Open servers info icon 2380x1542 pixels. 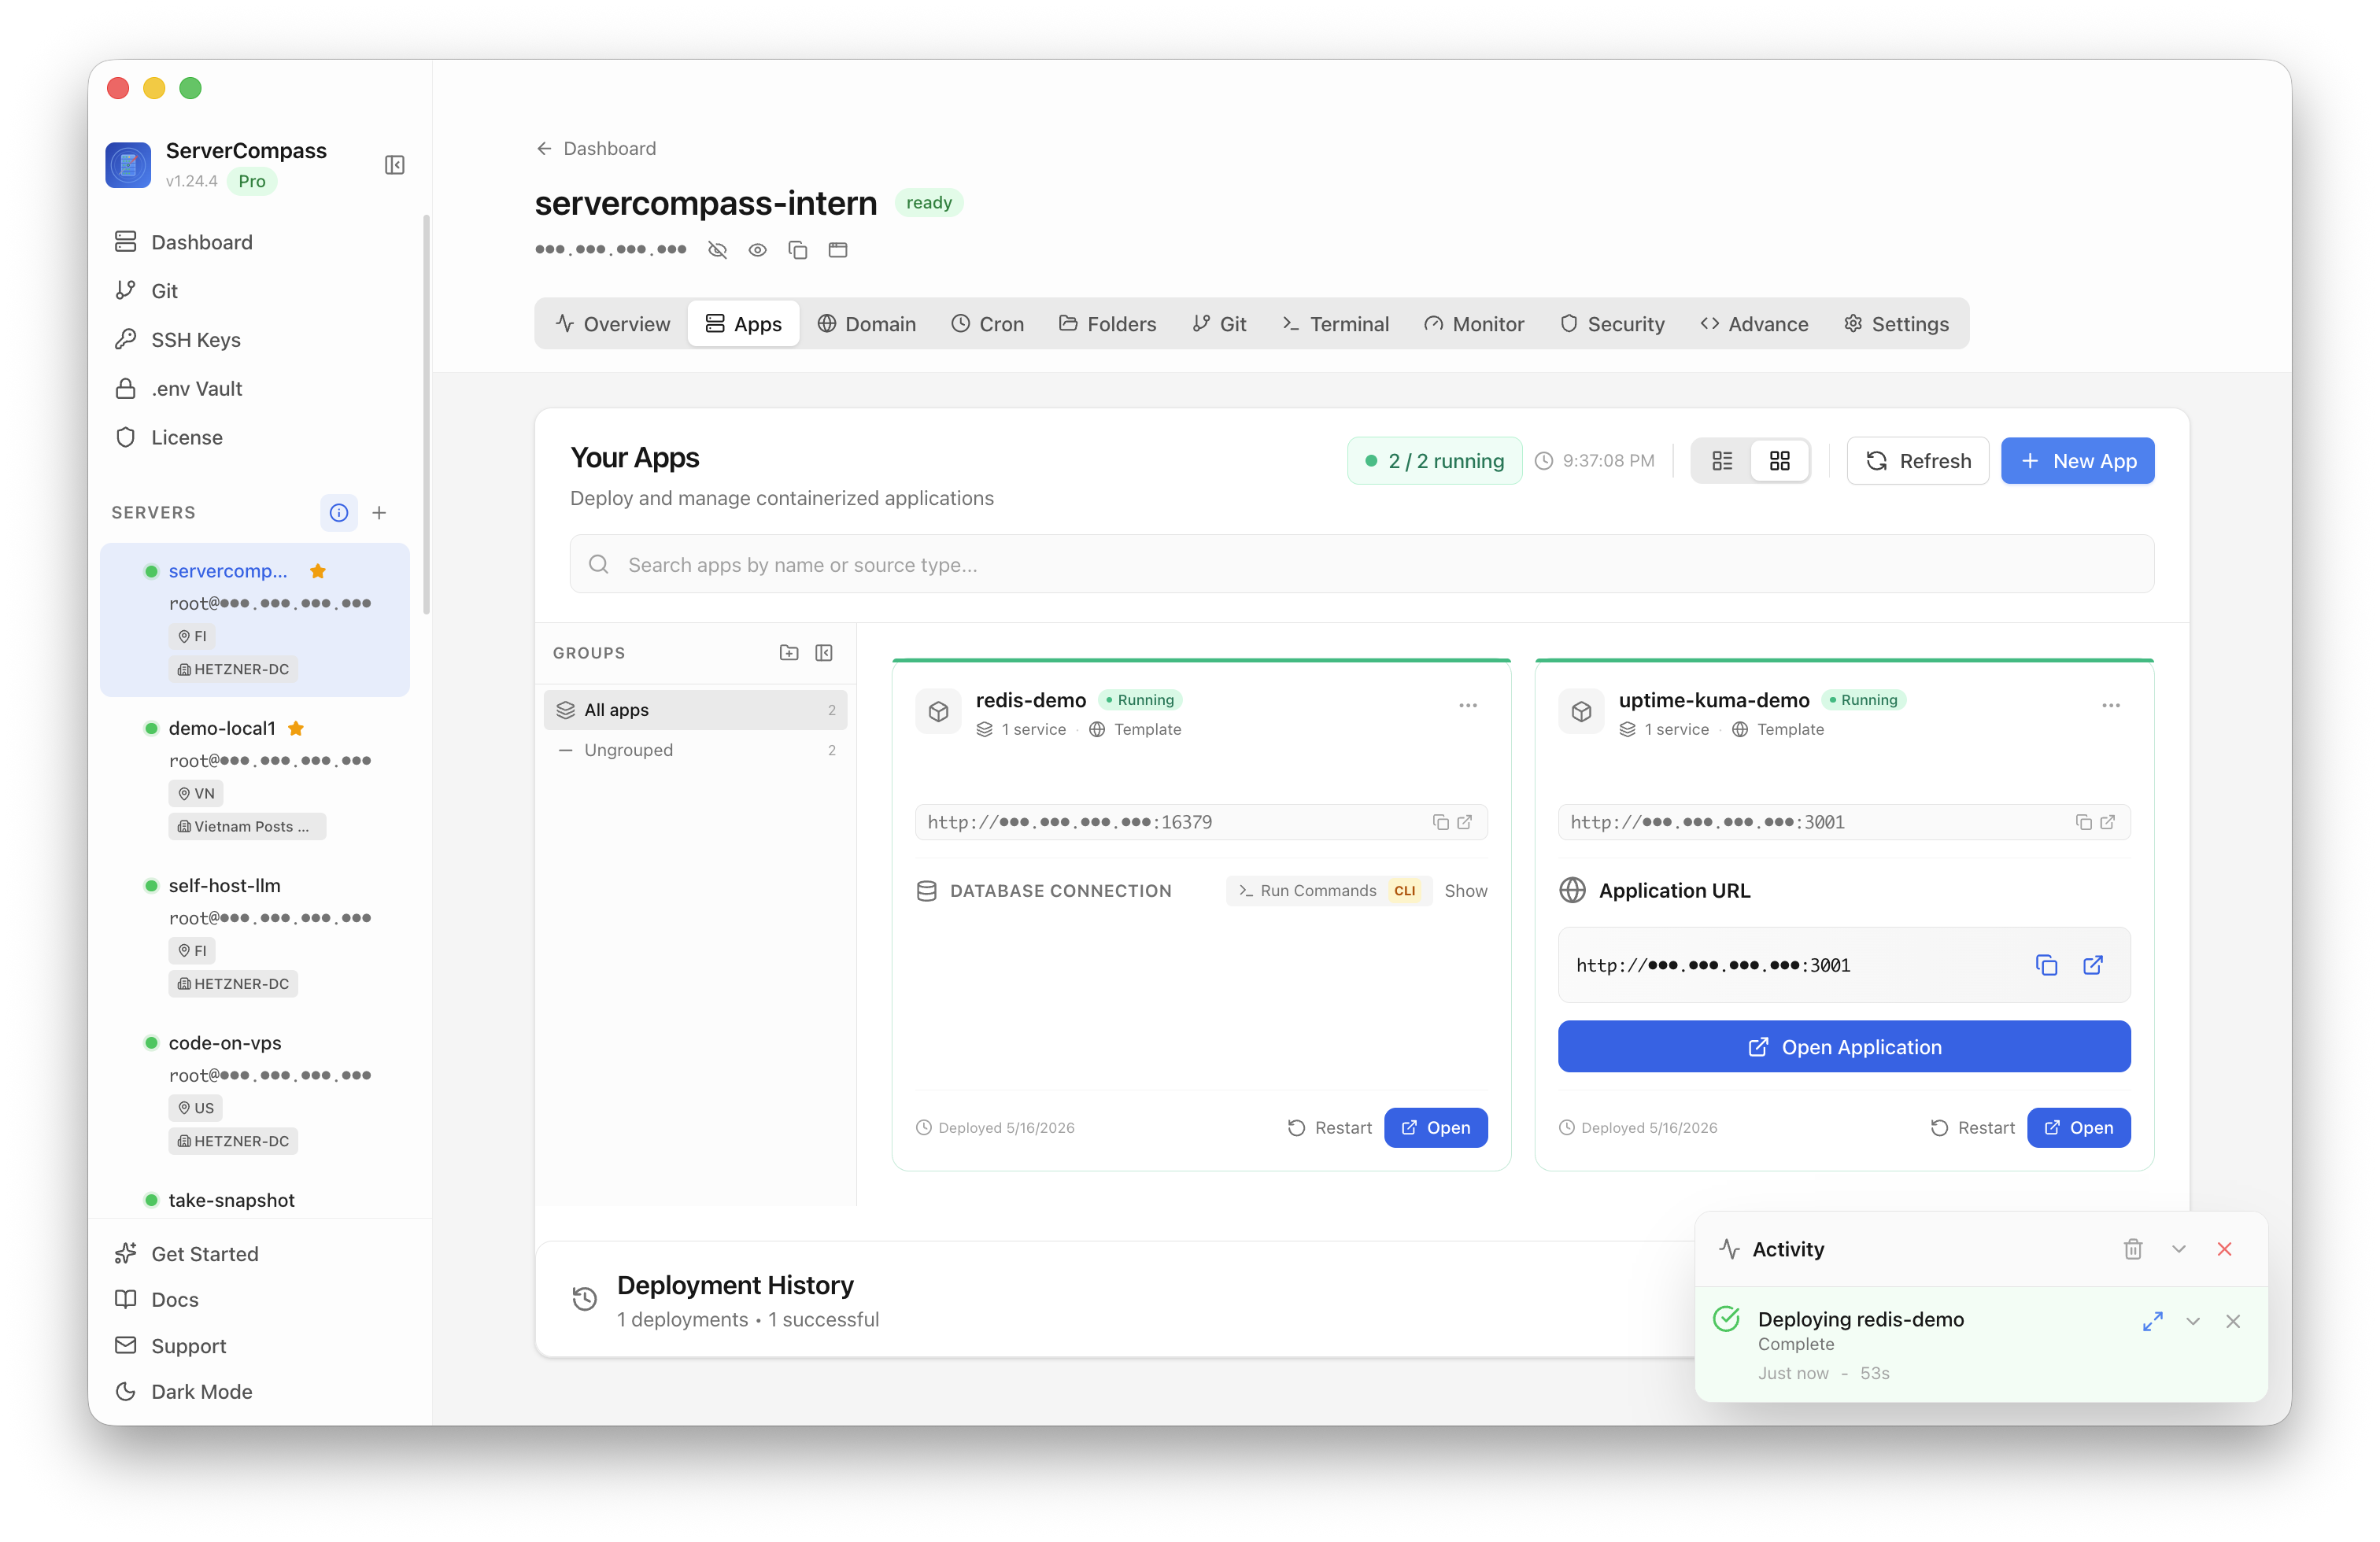point(339,513)
